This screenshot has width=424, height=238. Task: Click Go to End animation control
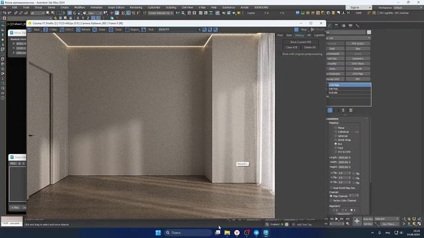tap(347, 219)
